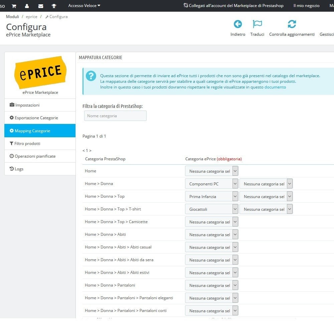Open the Prima Infanzia dropdown
334x334 pixels.
[x=211, y=196]
